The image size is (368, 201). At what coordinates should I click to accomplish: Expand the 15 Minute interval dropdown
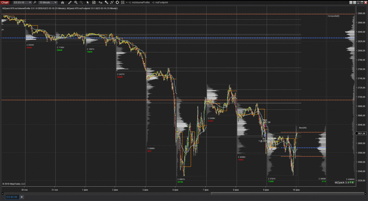click(x=48, y=3)
